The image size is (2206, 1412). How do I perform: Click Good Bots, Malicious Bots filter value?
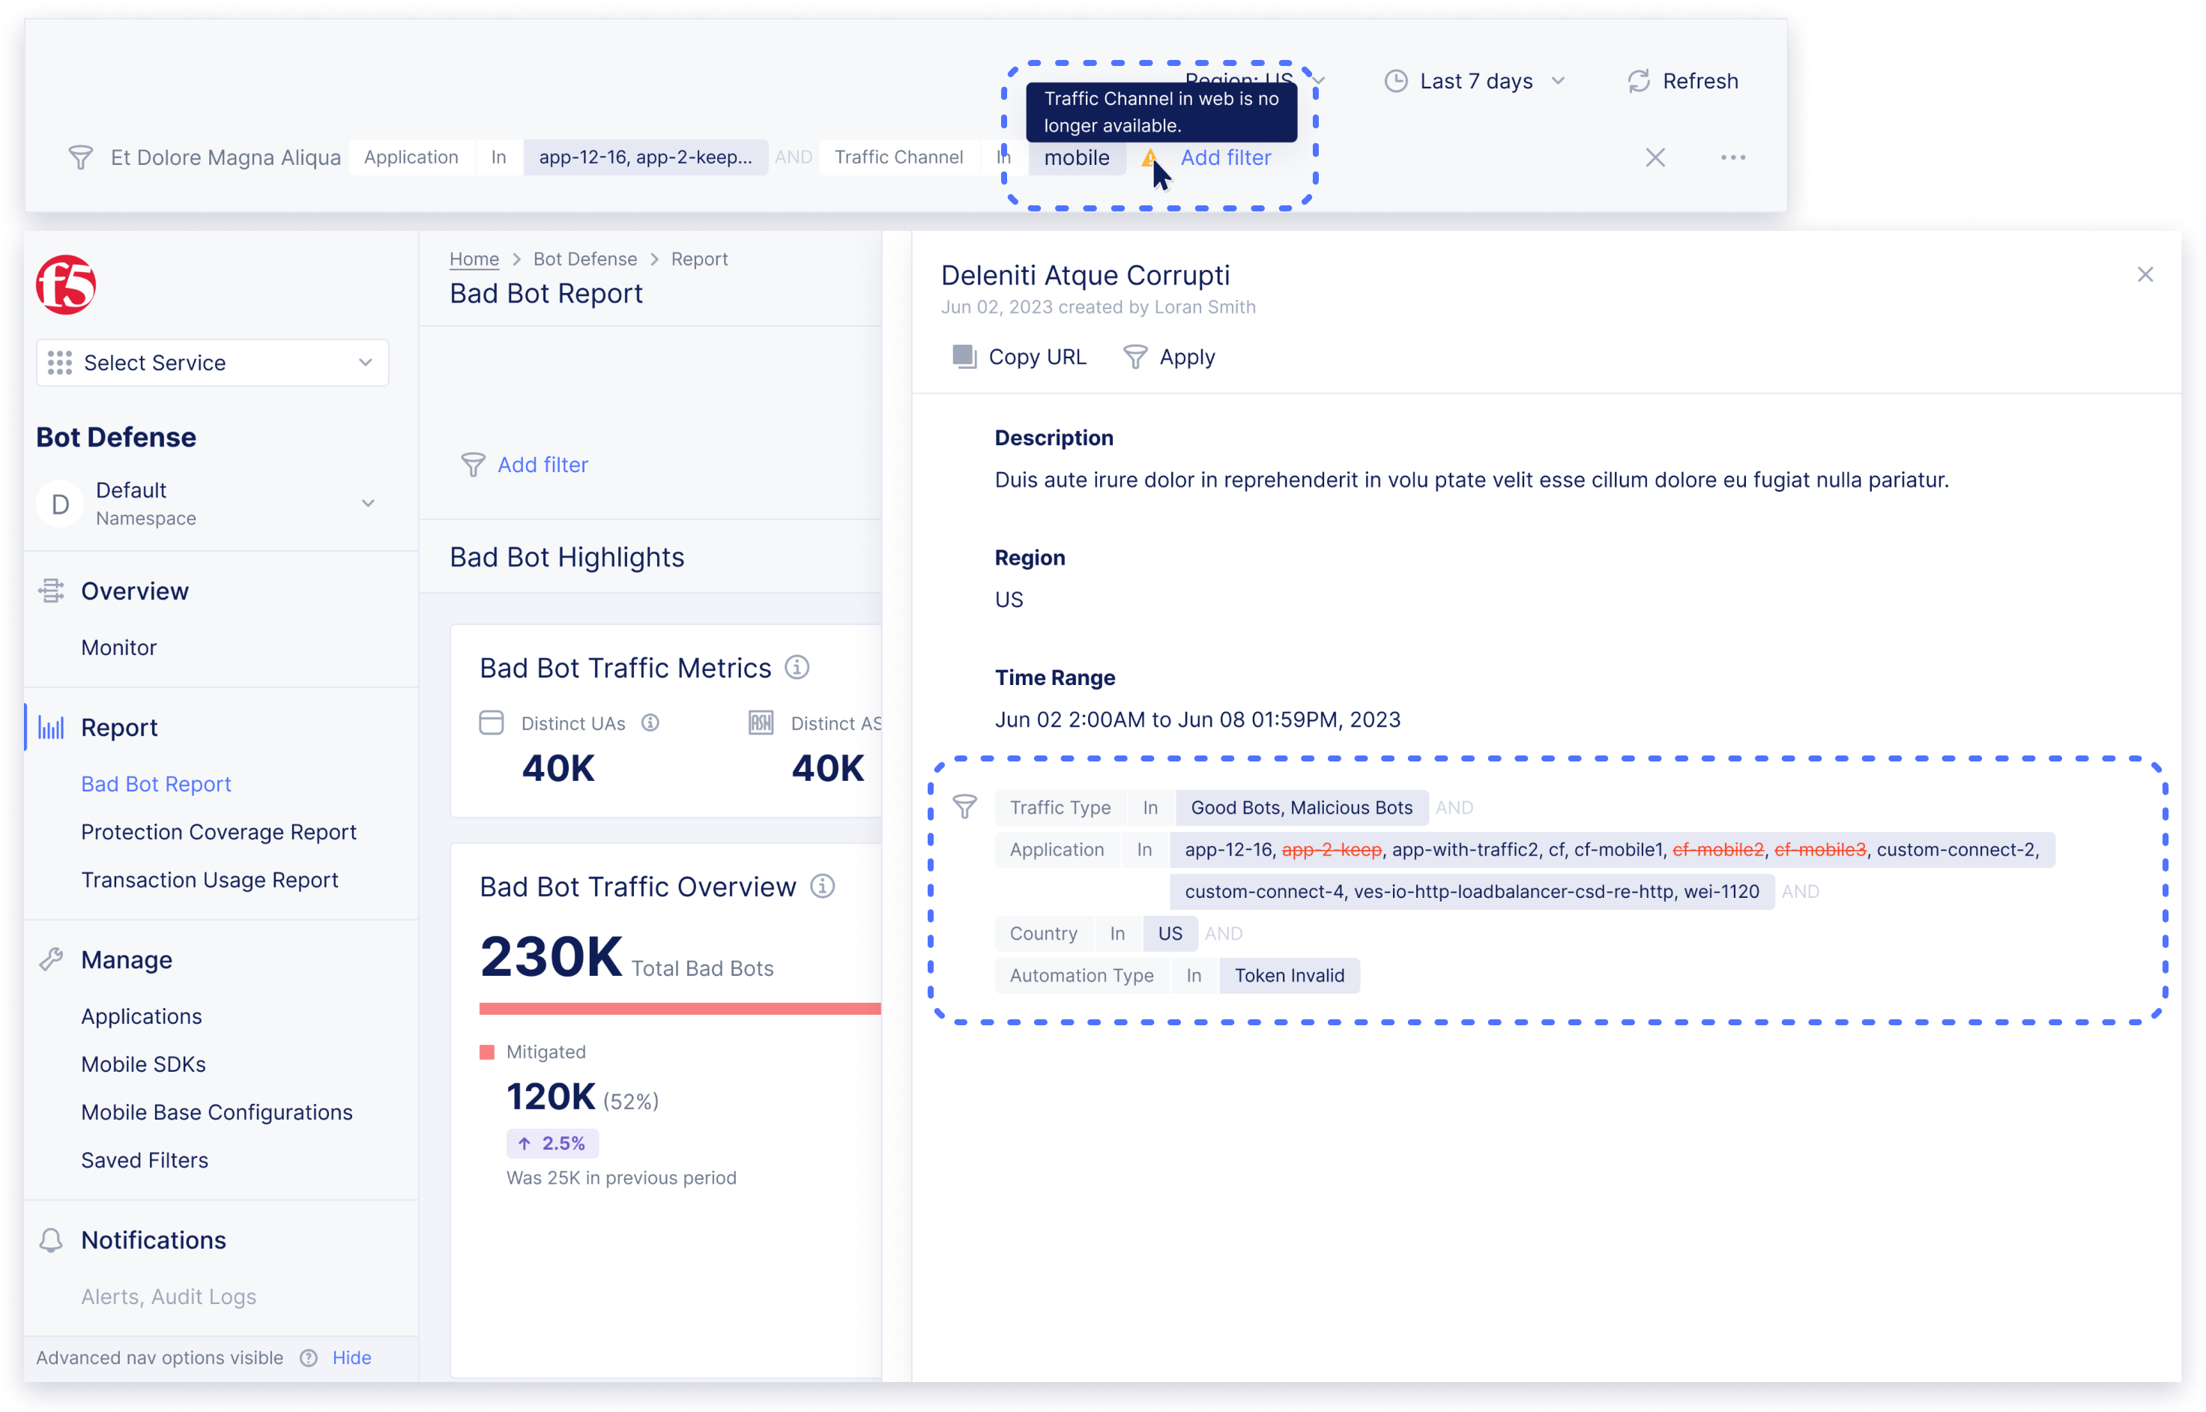(1302, 808)
